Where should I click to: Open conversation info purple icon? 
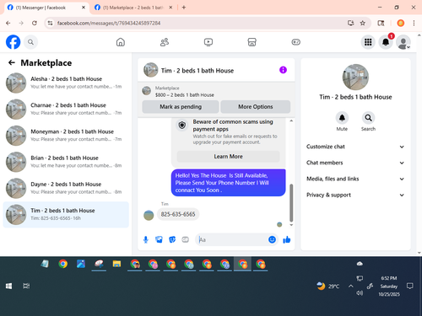(x=283, y=70)
